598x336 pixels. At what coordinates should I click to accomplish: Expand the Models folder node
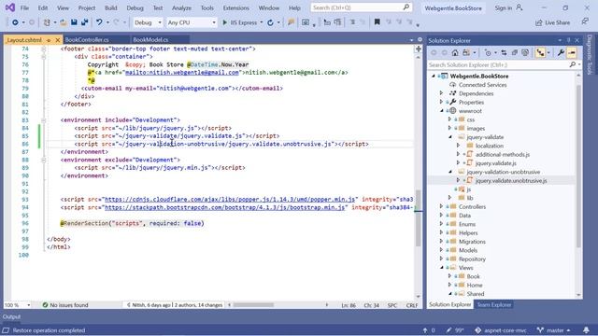click(x=442, y=250)
